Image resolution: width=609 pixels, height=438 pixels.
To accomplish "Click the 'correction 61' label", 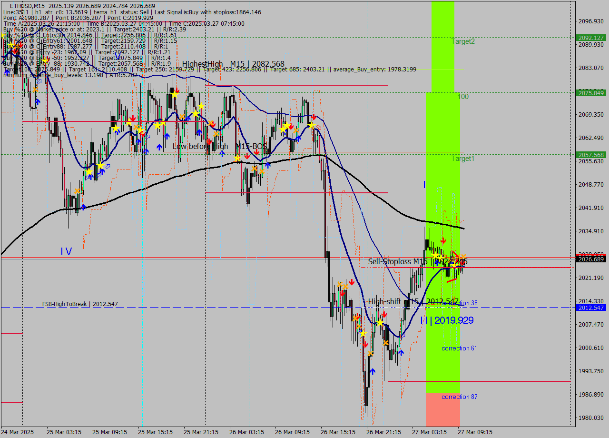I will point(459,348).
